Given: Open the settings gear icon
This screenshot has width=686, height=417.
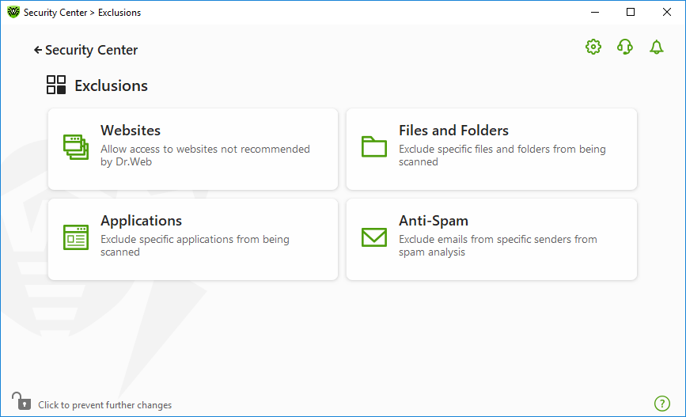Looking at the screenshot, I should [593, 47].
